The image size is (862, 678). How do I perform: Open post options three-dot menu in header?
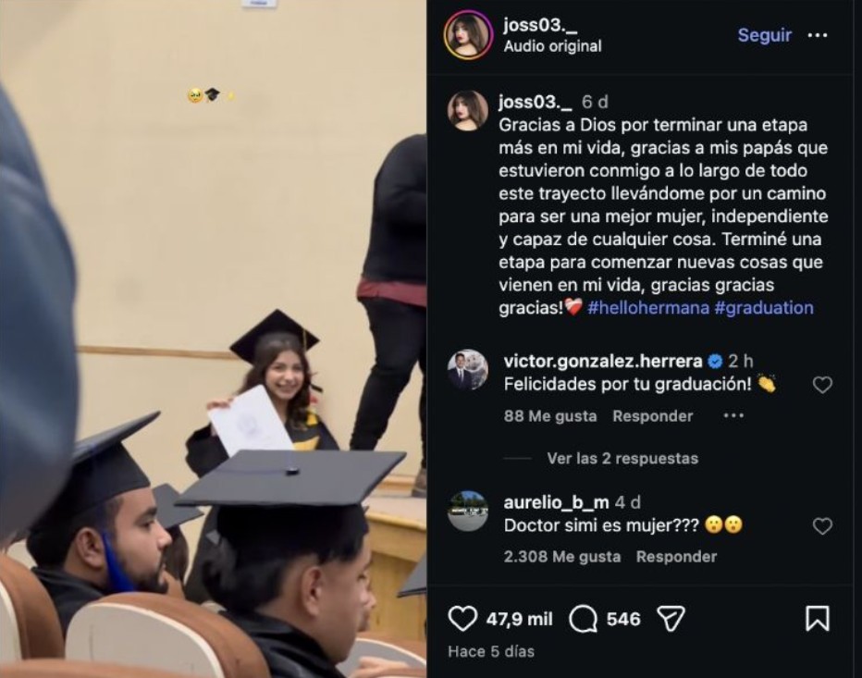pos(818,35)
